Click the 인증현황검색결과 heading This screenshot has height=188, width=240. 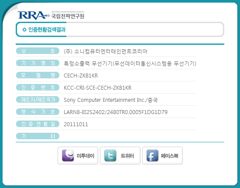pos(47,30)
